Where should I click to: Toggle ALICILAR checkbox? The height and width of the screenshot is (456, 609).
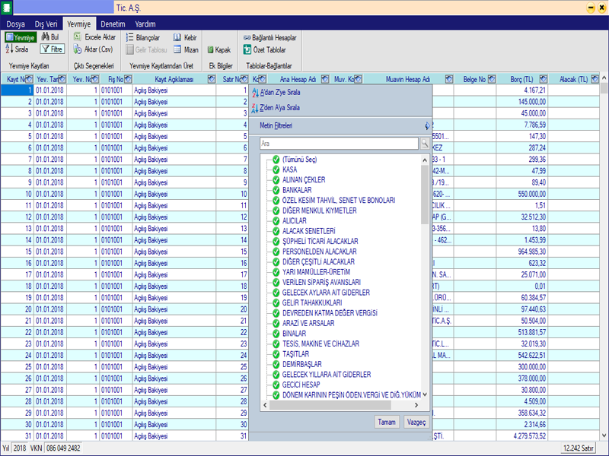[276, 220]
